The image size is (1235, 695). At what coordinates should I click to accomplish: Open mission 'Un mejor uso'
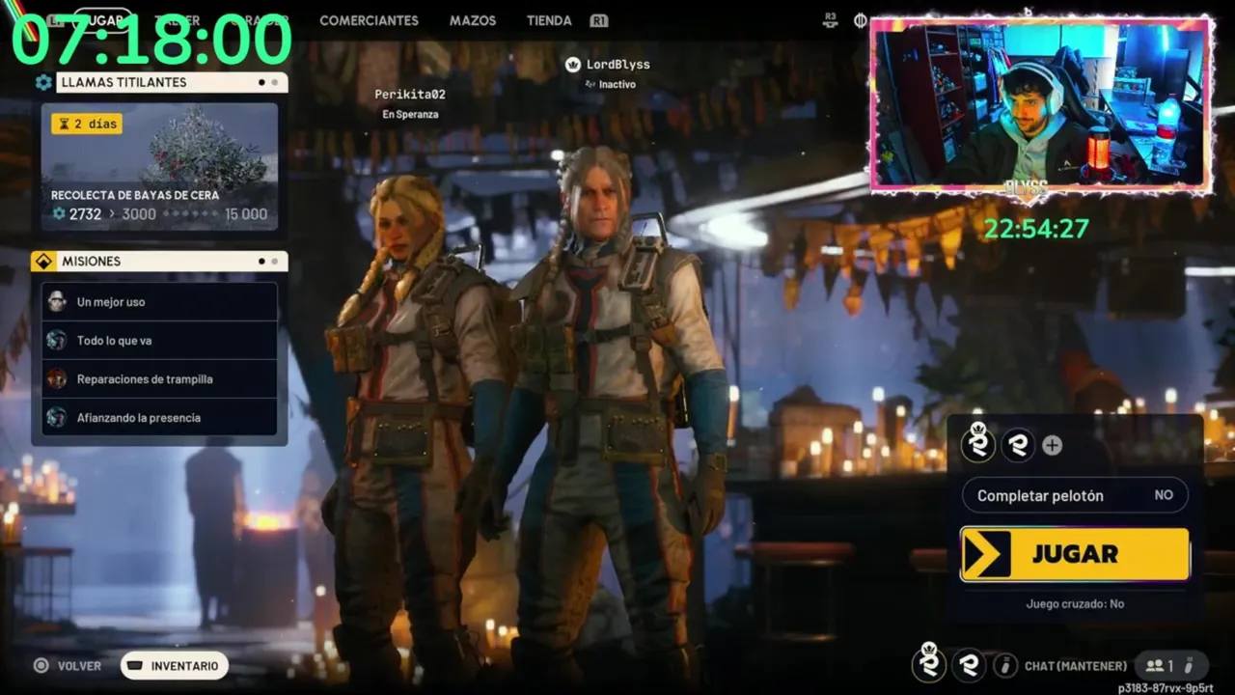(159, 302)
